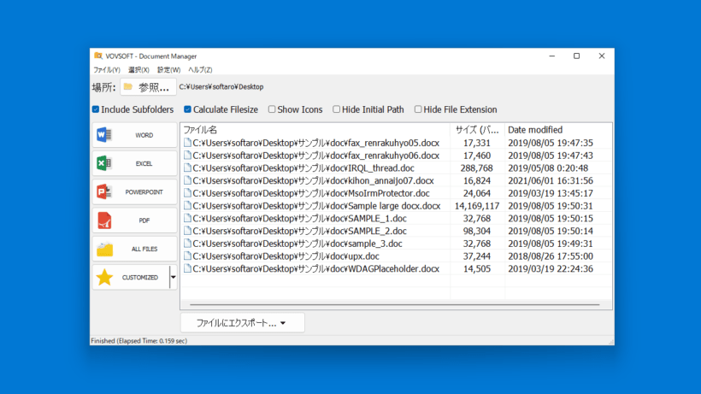Click file icon for kihon_annaijo07.docx
This screenshot has height=394, width=701.
pyautogui.click(x=187, y=180)
